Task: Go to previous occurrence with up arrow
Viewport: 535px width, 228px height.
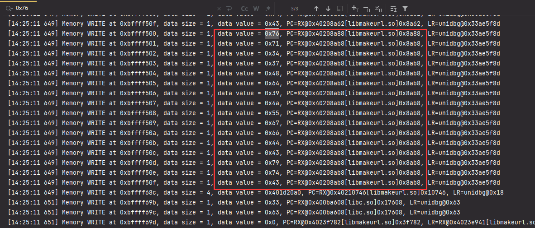Action: pyautogui.click(x=316, y=9)
